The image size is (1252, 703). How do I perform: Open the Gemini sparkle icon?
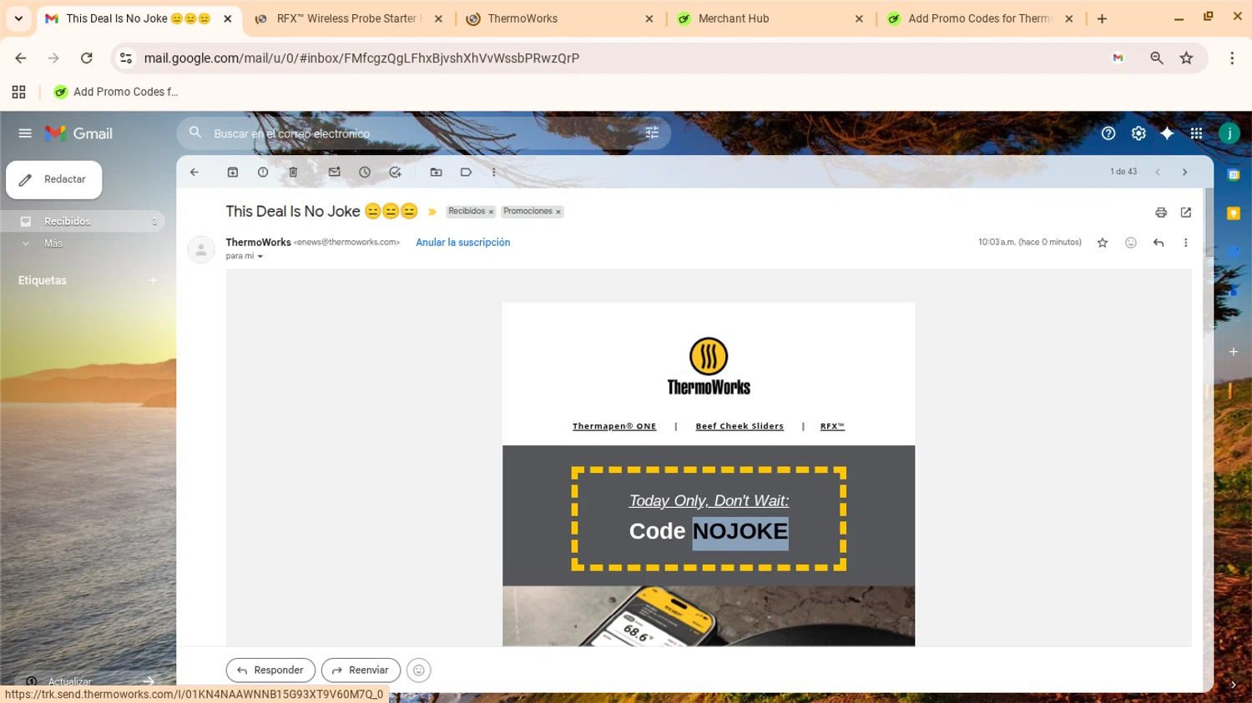point(1167,133)
